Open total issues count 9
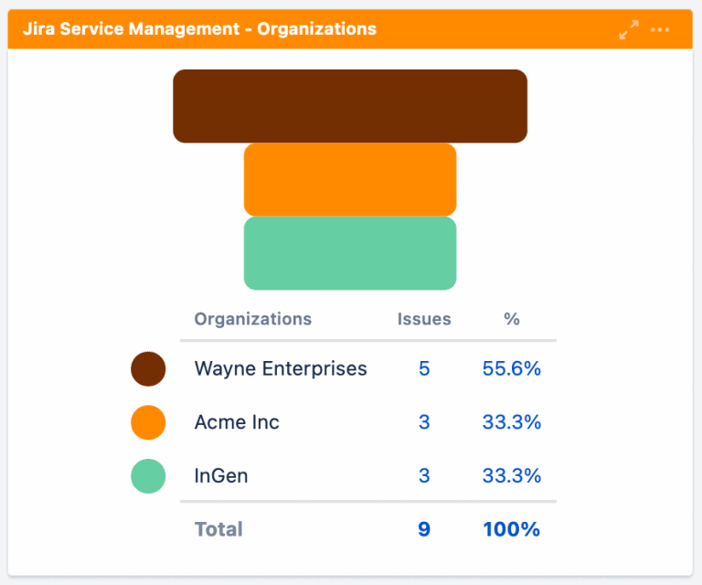 point(424,529)
